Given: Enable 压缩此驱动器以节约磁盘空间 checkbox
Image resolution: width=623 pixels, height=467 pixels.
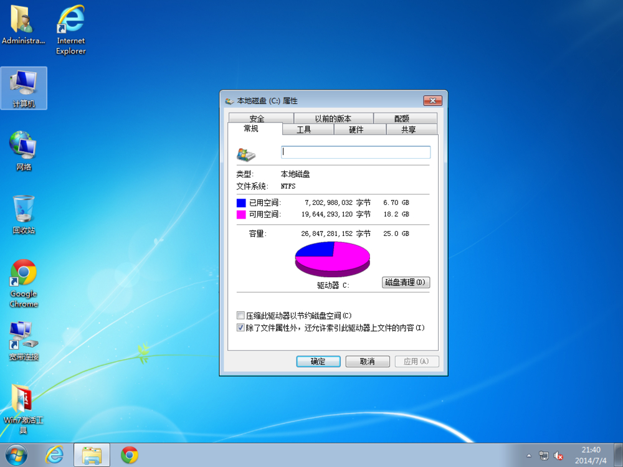Looking at the screenshot, I should (240, 315).
